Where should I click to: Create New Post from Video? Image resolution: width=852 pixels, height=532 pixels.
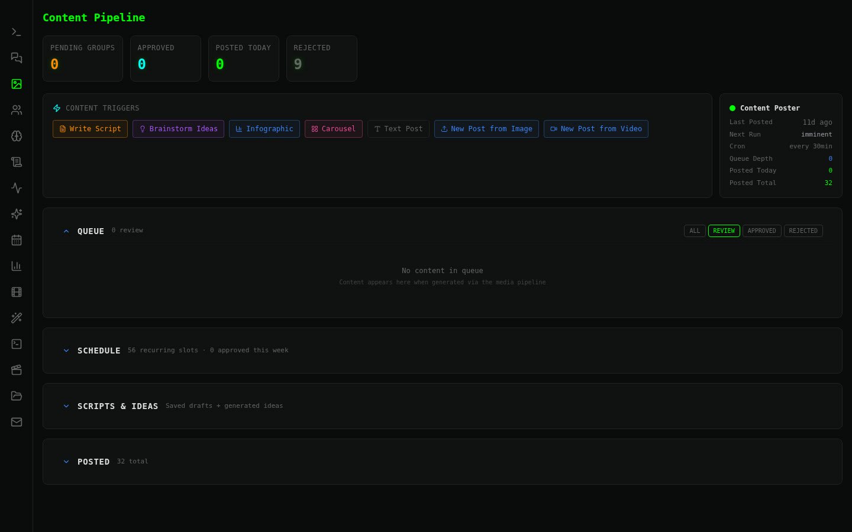tap(596, 129)
